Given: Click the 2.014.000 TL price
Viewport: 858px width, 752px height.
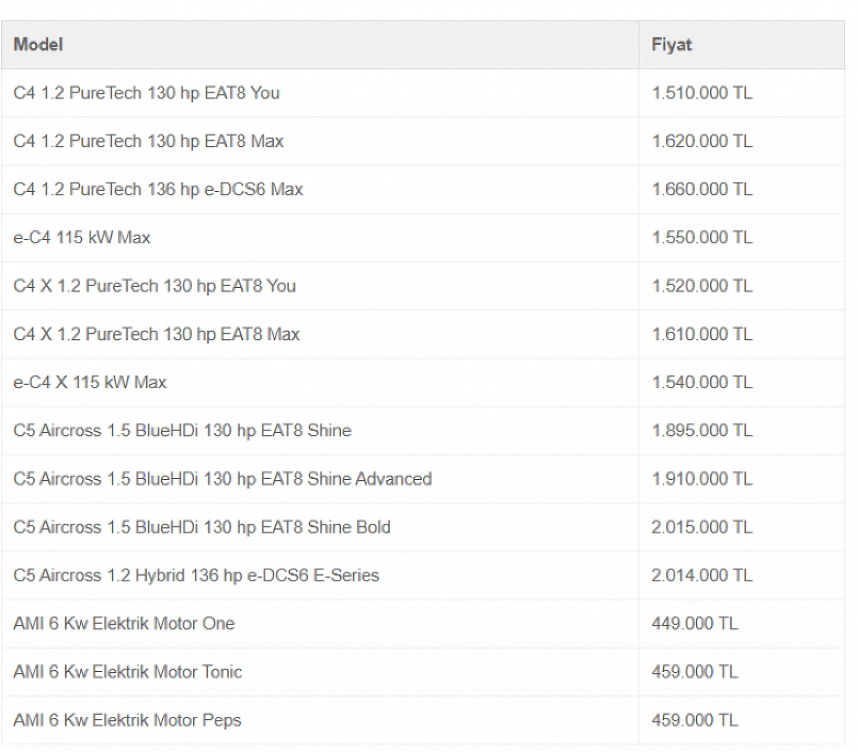Looking at the screenshot, I should 701,575.
